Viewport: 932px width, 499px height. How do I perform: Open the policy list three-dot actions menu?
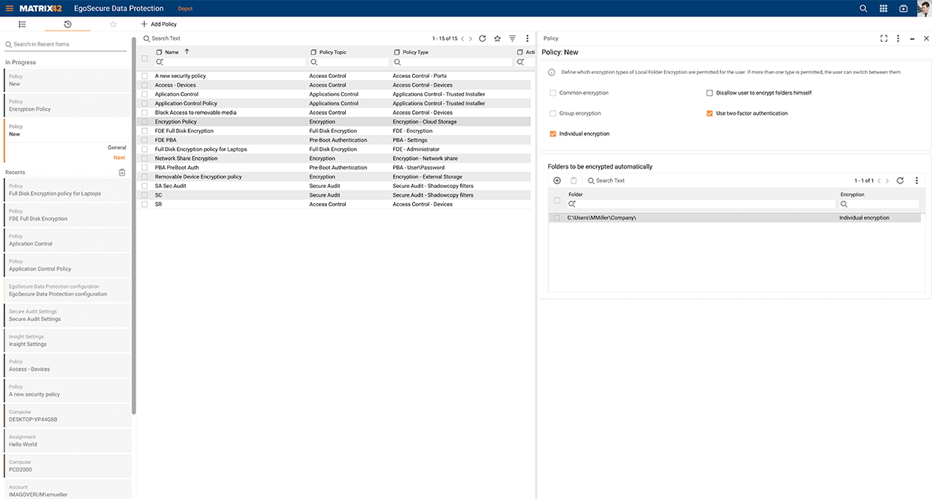526,38
